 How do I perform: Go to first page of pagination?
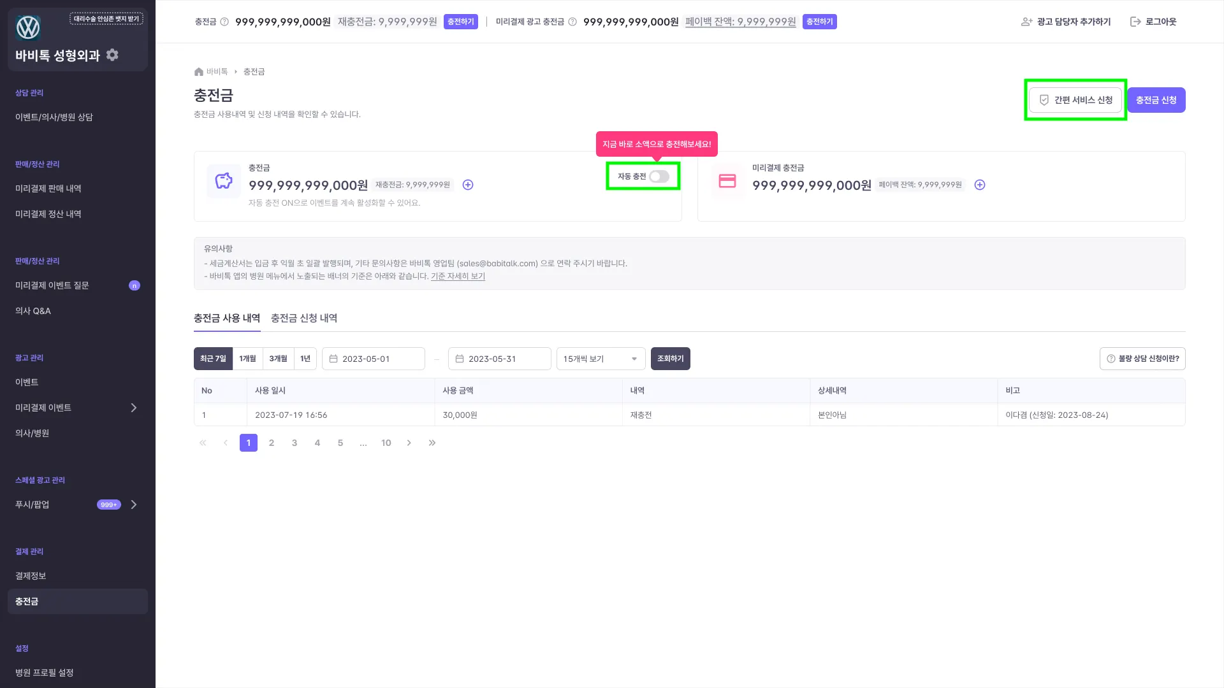(203, 443)
